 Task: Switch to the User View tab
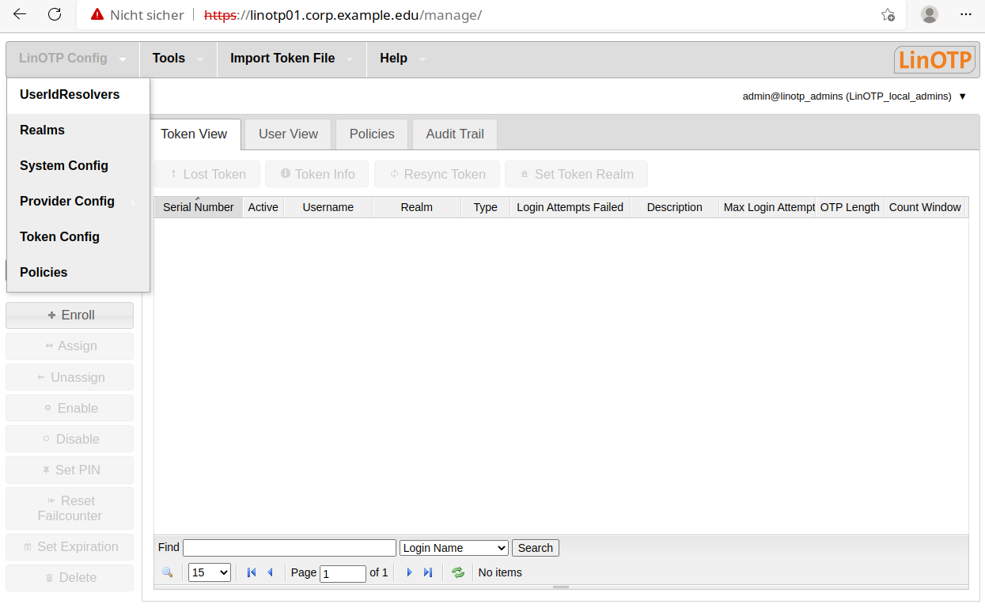pos(288,134)
